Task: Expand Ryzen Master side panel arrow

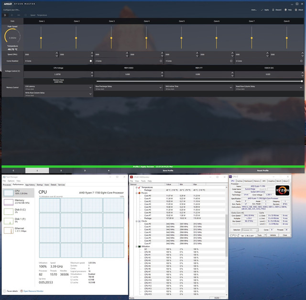Action: point(5,15)
